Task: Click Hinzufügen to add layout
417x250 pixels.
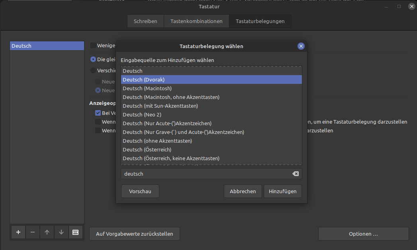Action: point(283,191)
